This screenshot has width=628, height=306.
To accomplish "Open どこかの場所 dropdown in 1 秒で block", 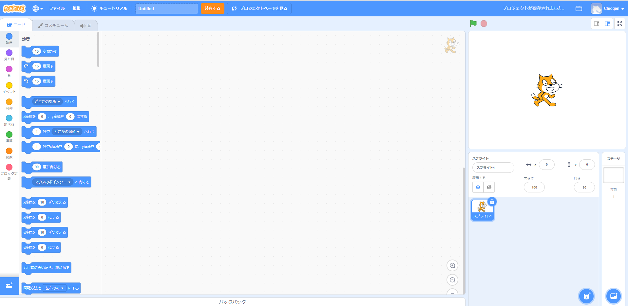I will tap(67, 132).
